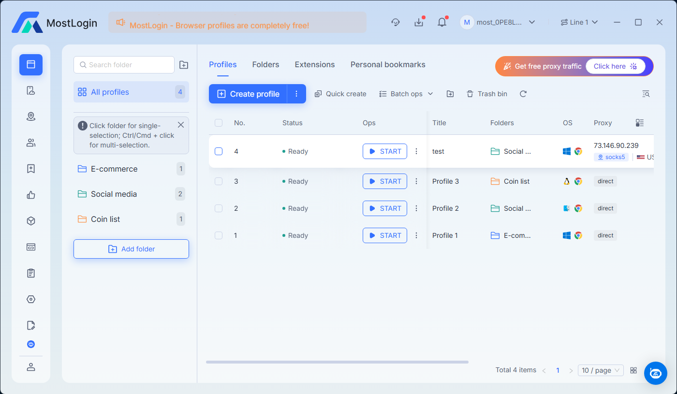This screenshot has height=394, width=677.
Task: Click the search filter icon above table
Action: tap(646, 94)
